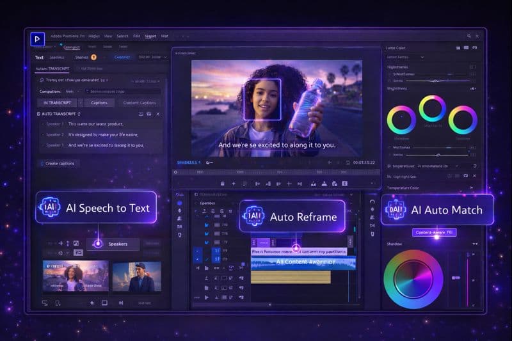Viewport: 512px width, 341px height.
Task: Open the man in cap thumbnail
Action: click(x=137, y=276)
